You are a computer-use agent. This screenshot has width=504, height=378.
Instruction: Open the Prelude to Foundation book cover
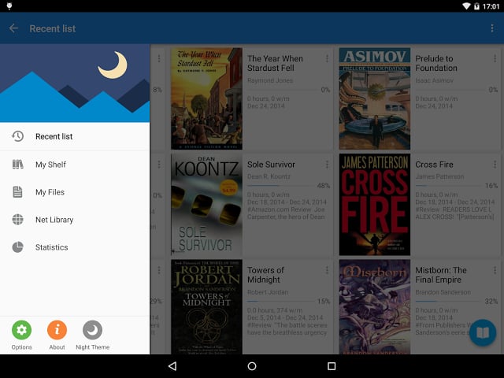(x=374, y=98)
